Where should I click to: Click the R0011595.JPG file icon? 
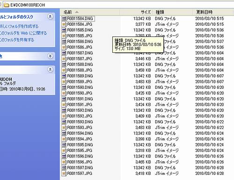(x=64, y=151)
